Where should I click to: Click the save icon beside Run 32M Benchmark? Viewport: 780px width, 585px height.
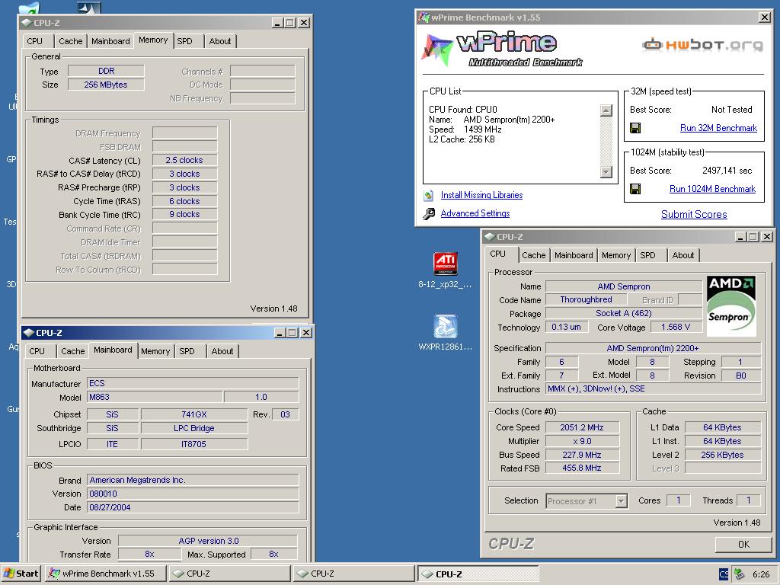click(x=635, y=128)
